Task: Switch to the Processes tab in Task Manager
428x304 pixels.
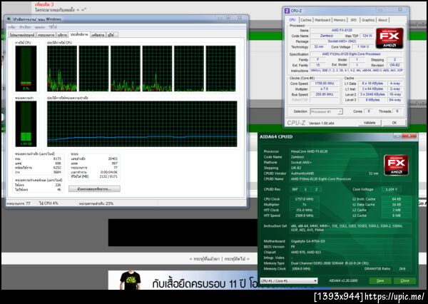Action: [x=46, y=35]
